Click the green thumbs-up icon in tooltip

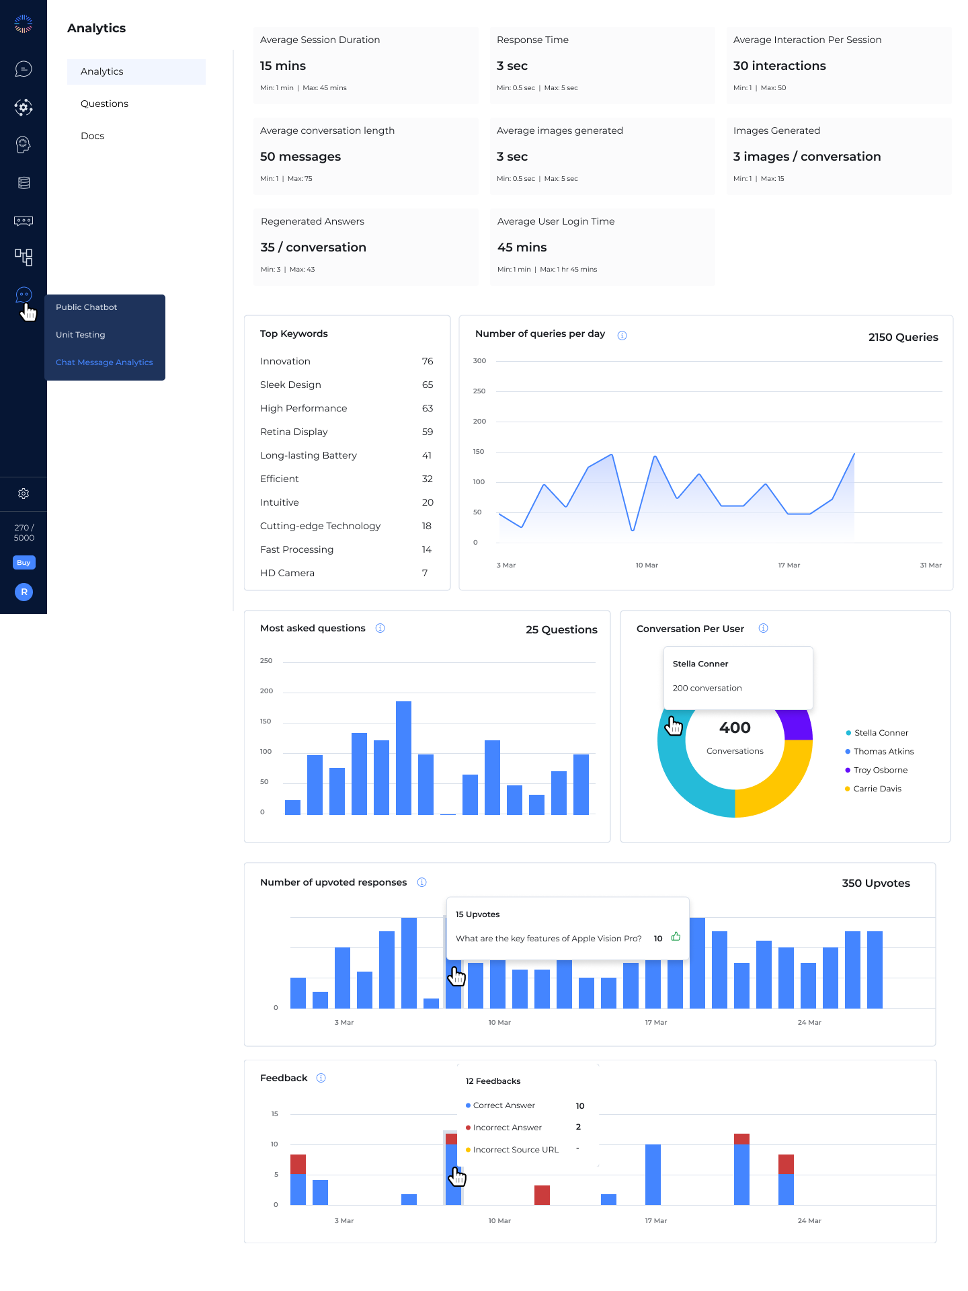pos(676,937)
